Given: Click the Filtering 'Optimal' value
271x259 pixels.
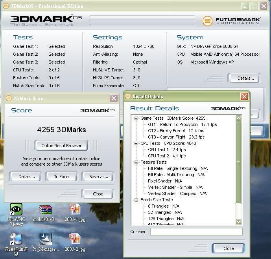Looking at the screenshot, I should pos(140,62).
